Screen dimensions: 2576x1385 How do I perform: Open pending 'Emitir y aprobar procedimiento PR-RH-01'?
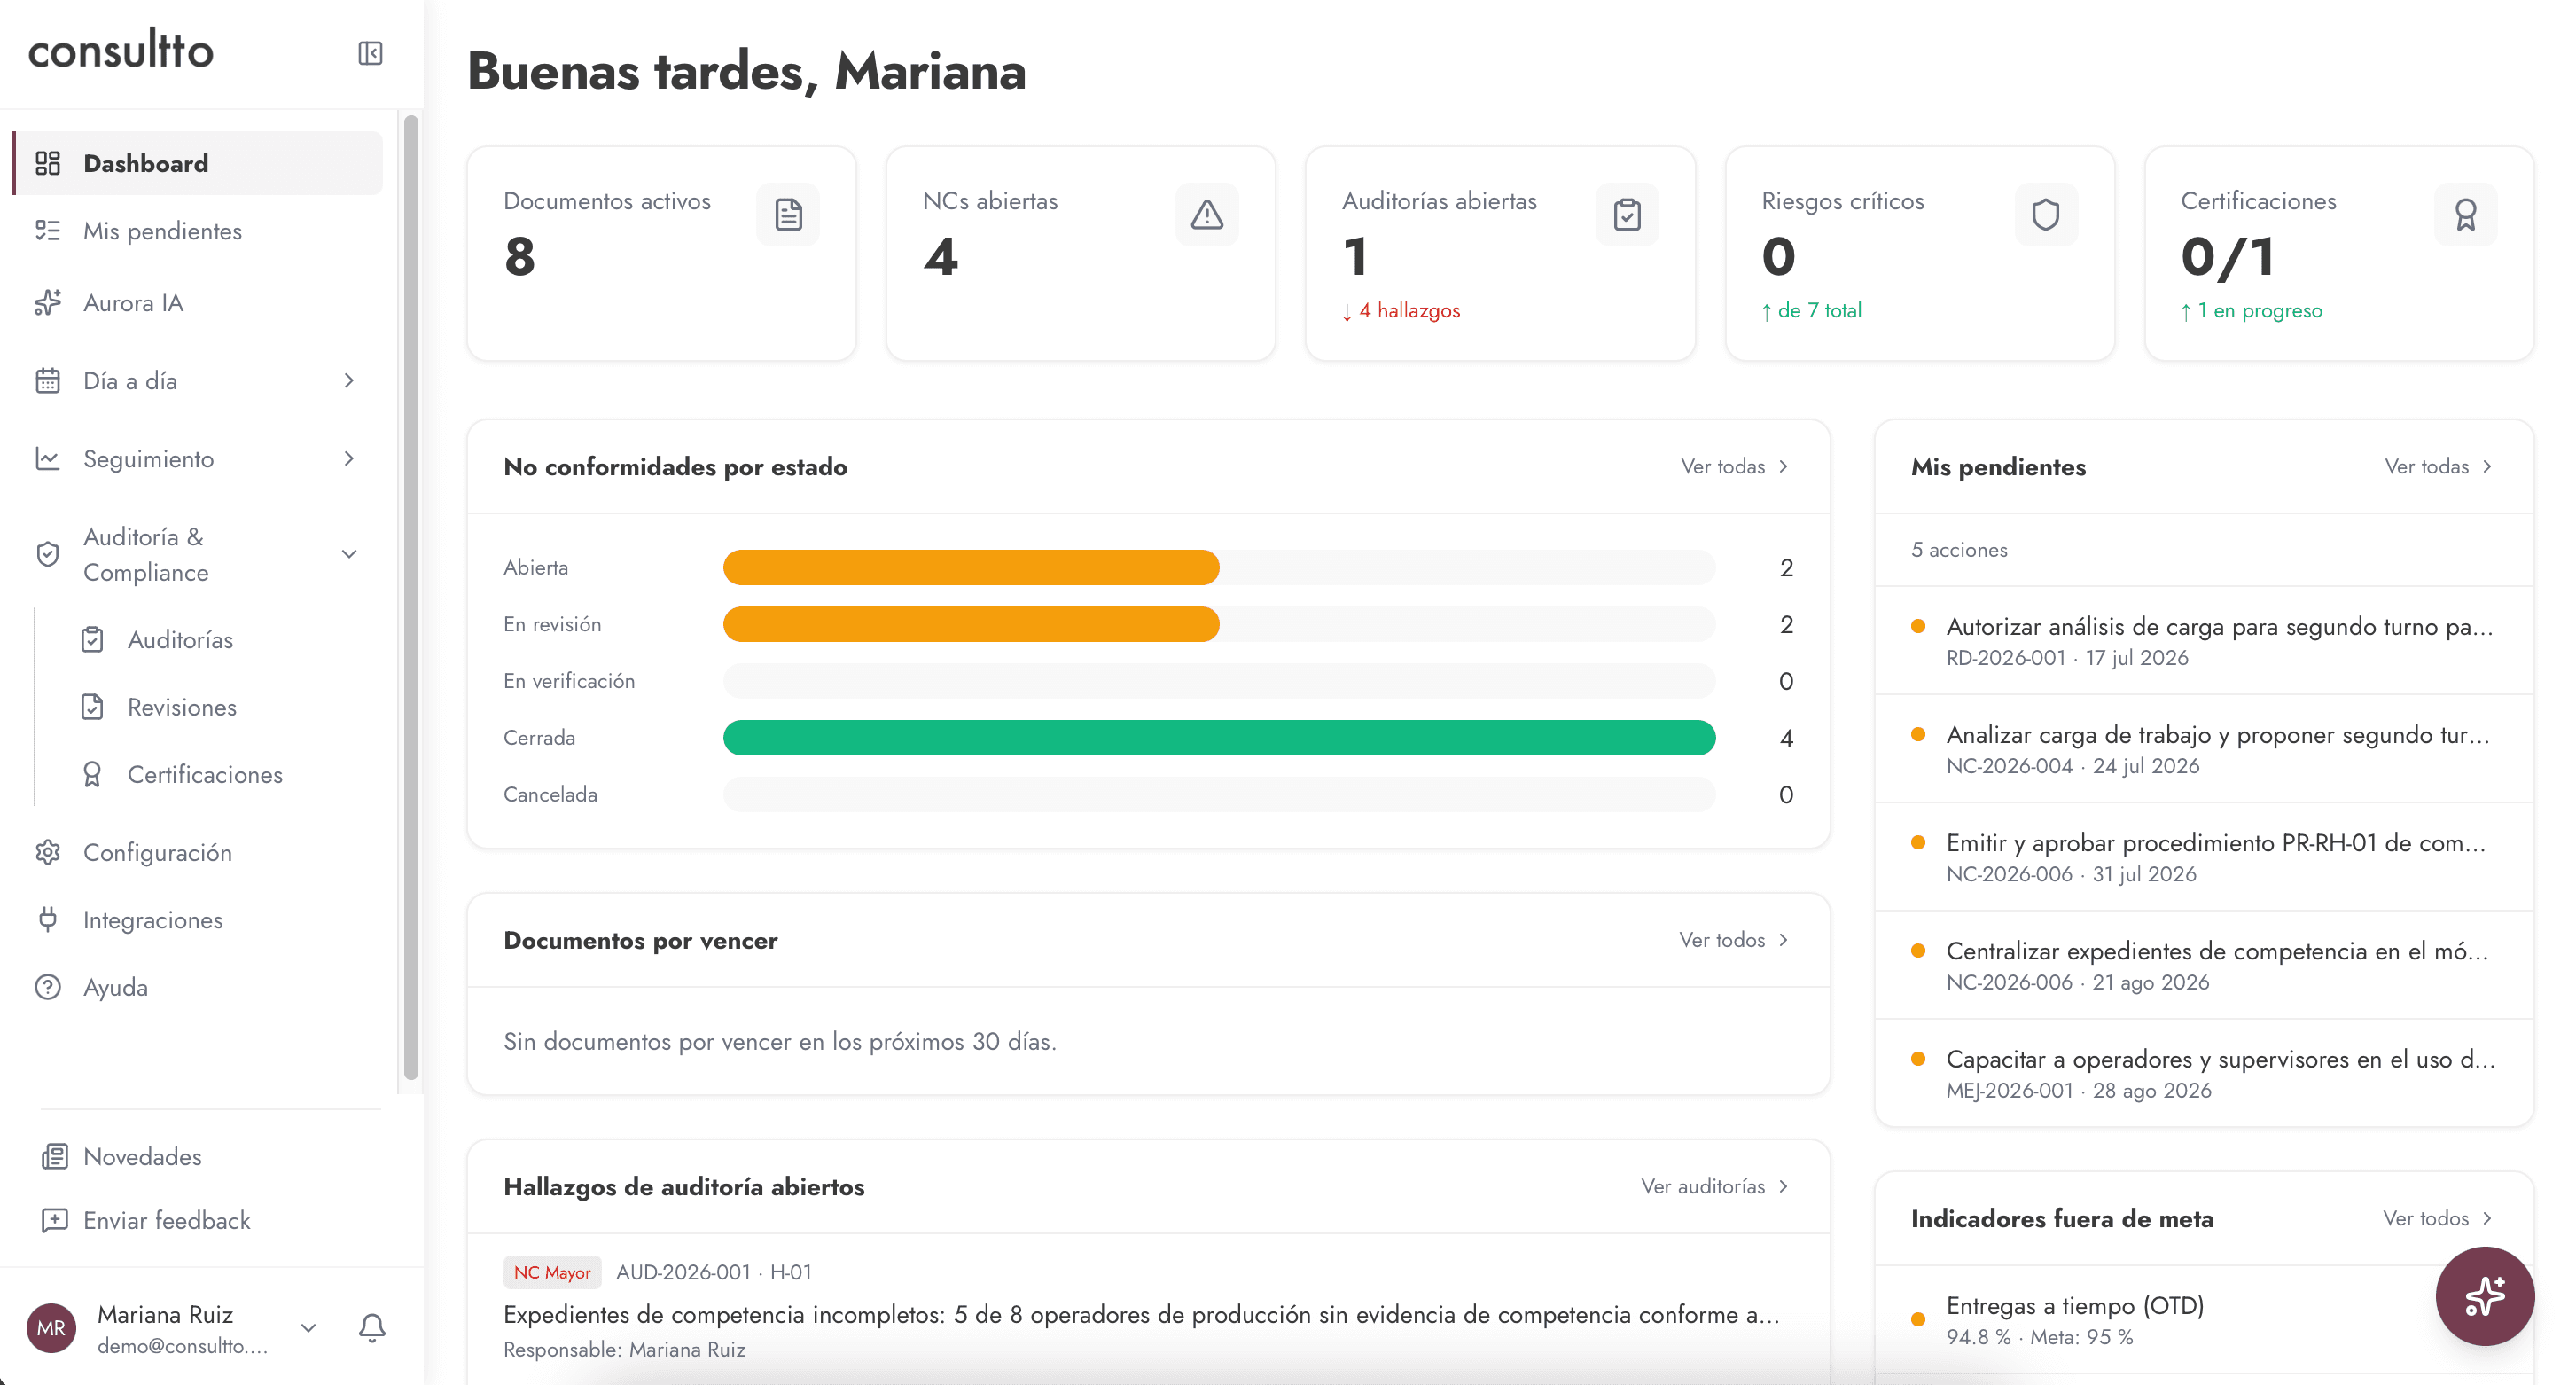point(2204,857)
